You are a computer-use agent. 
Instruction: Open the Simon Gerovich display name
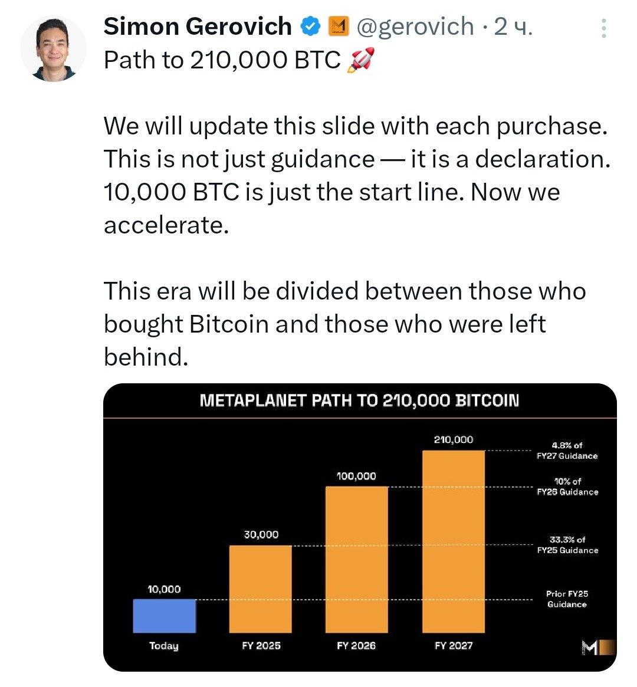click(x=198, y=27)
